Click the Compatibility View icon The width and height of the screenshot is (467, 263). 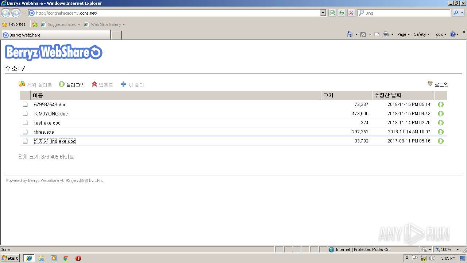coord(332,13)
